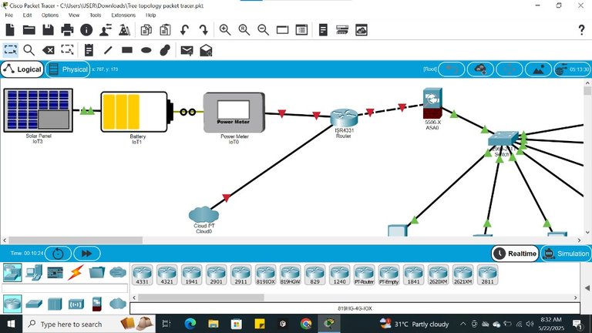The width and height of the screenshot is (592, 333).
Task: Choose the Resize Shape tool
Action: point(67,50)
